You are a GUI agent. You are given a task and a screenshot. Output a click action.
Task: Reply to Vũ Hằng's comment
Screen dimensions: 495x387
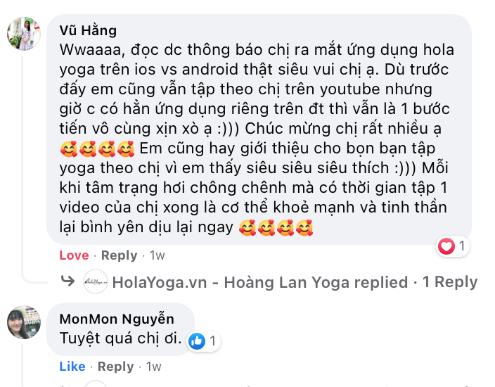[x=119, y=255]
